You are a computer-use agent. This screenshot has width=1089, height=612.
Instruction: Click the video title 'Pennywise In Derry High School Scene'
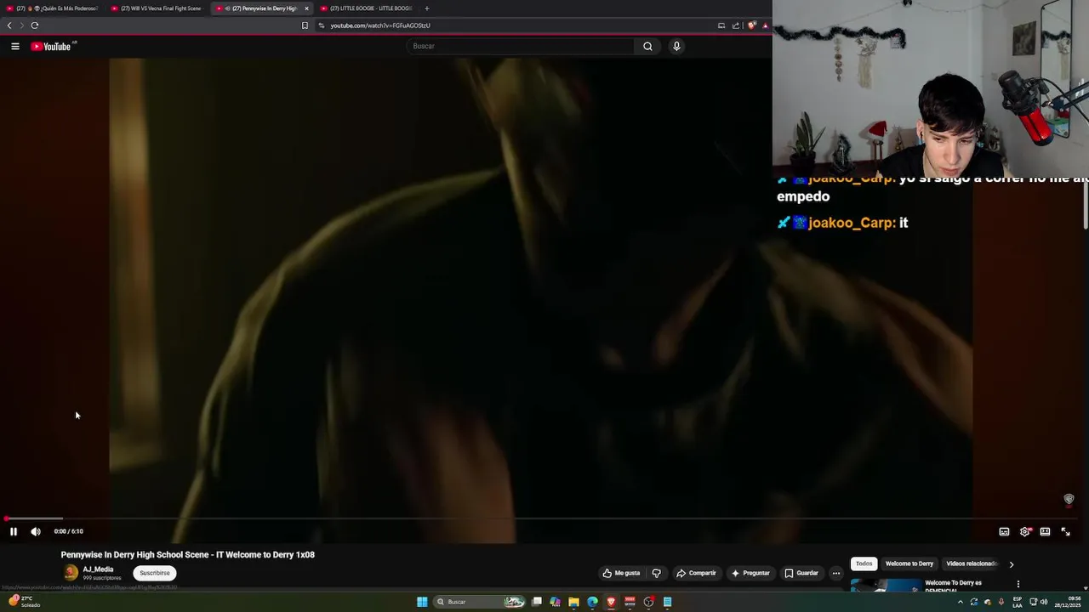pyautogui.click(x=188, y=554)
